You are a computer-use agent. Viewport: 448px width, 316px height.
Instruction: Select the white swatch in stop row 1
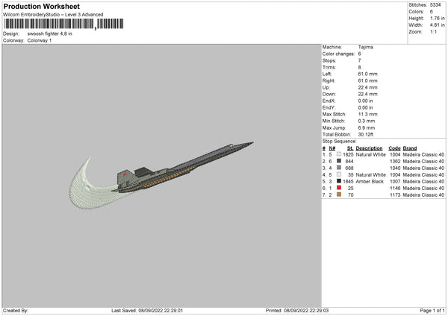tap(339, 154)
